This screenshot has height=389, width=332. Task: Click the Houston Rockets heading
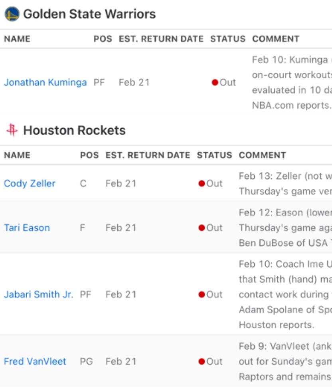pyautogui.click(x=74, y=130)
